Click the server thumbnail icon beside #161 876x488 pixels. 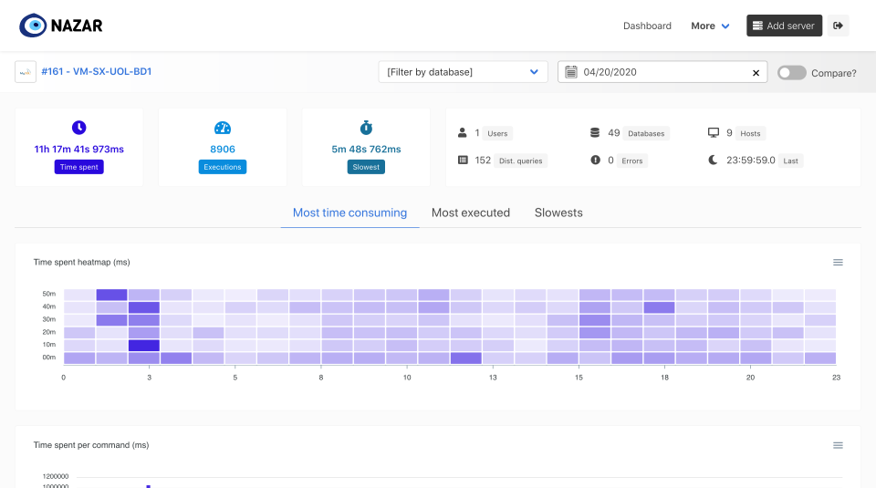[x=26, y=72]
